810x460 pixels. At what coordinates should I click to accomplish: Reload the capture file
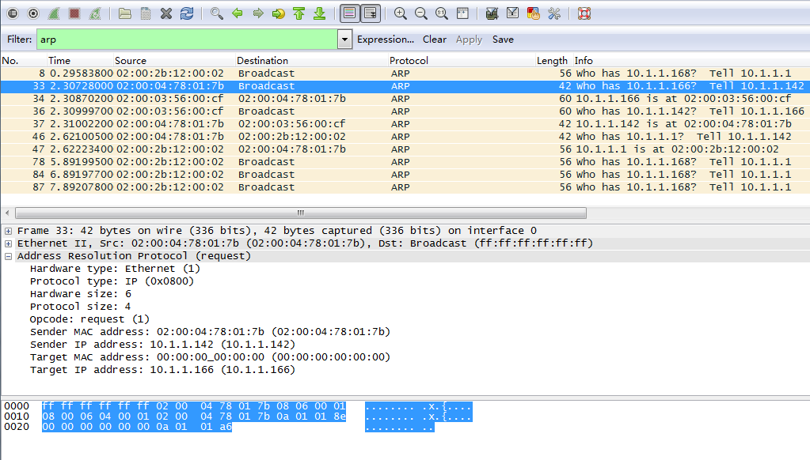pos(187,13)
